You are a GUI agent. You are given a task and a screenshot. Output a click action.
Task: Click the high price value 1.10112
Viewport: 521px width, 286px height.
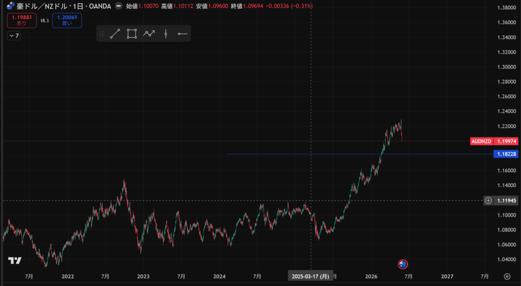[183, 6]
